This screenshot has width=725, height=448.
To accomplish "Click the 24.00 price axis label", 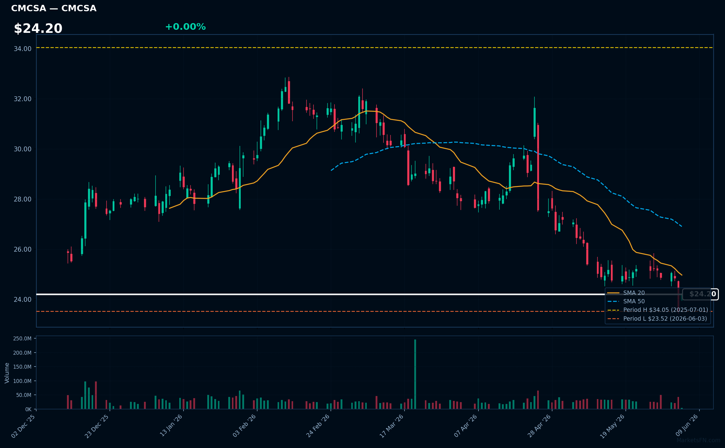I will point(23,299).
